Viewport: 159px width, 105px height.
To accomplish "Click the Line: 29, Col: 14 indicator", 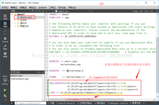I will point(143,11).
